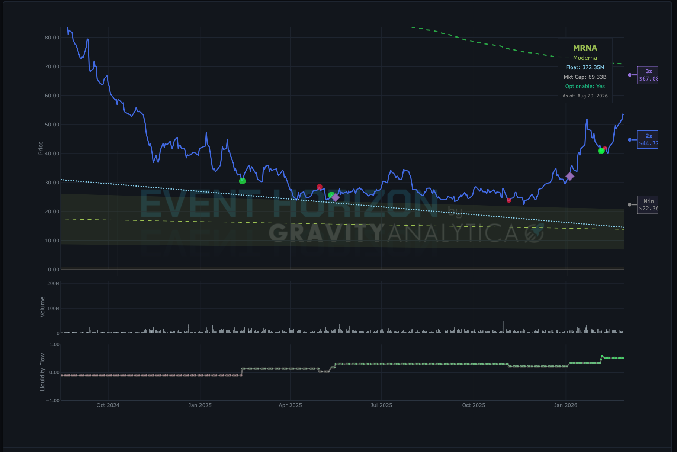
Task: Click the 2x $44.72 price target label
Action: [x=648, y=140]
